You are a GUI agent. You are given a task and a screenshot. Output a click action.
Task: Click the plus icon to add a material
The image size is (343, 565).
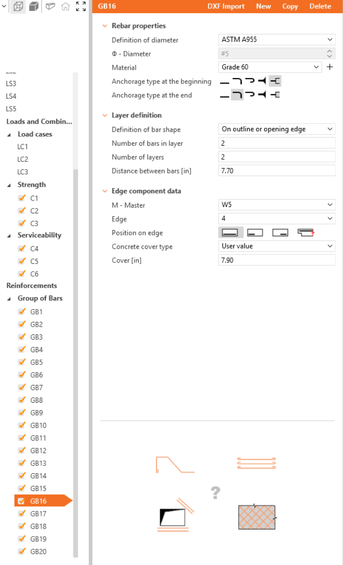coord(330,67)
